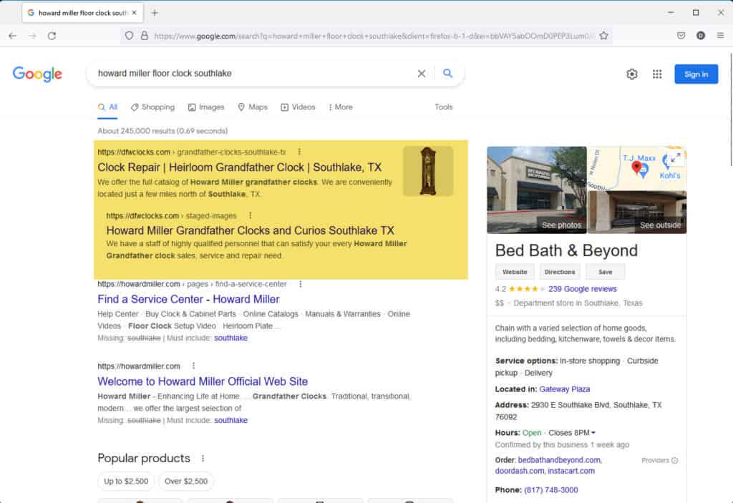Open the Pocket save icon

681,36
